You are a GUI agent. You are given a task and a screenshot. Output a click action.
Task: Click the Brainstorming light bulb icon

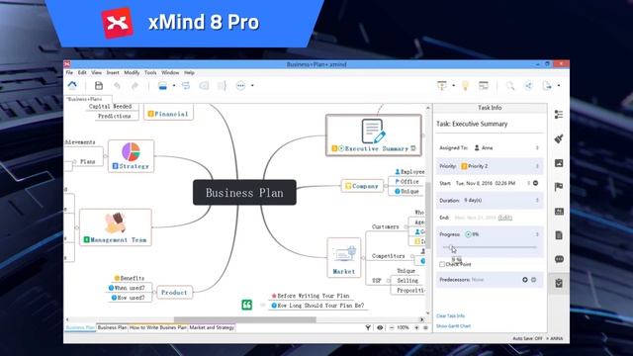click(x=466, y=86)
